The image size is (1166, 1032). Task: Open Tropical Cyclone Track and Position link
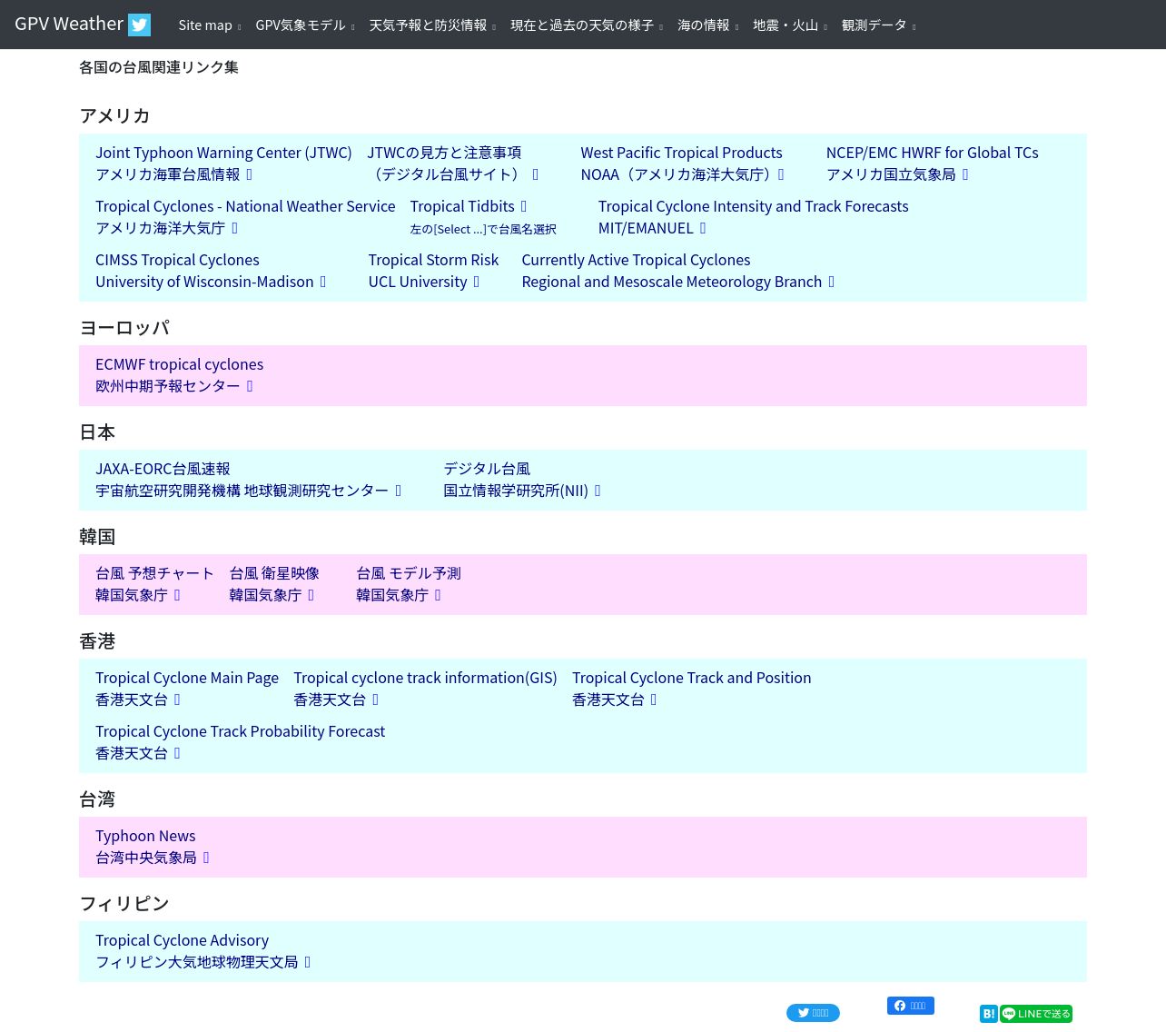pyautogui.click(x=692, y=689)
